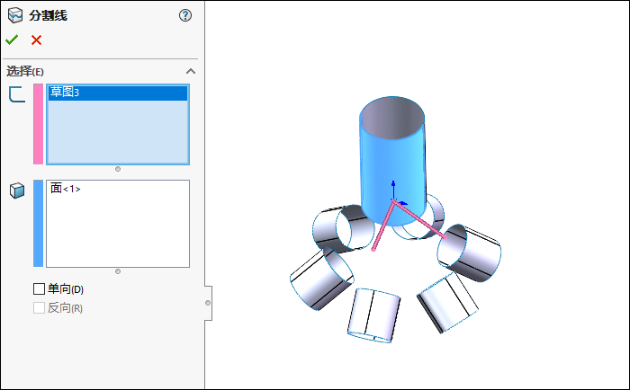630x390 pixels.
Task: Click the 选择(E) section title
Action: [x=25, y=71]
